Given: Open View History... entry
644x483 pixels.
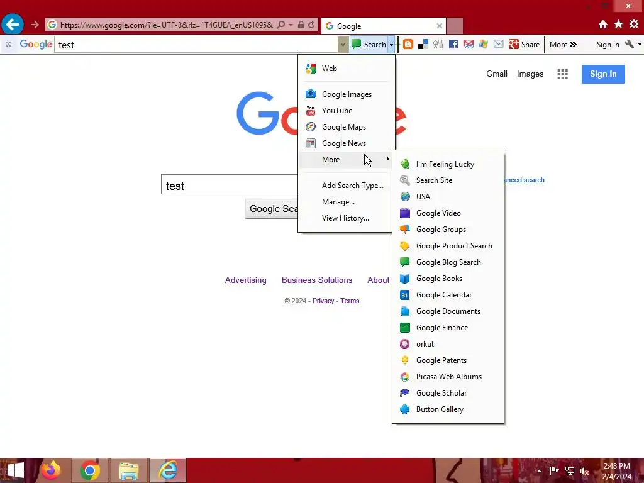Looking at the screenshot, I should pos(347,218).
